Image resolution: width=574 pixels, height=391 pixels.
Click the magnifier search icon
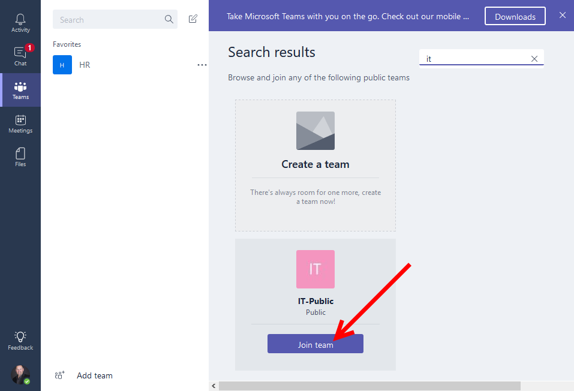169,20
